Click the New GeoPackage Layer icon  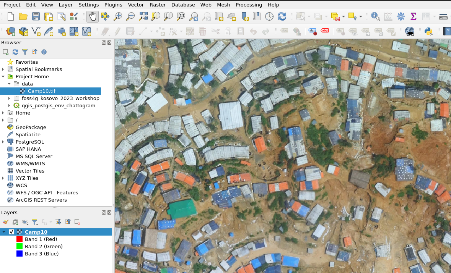(x=23, y=31)
